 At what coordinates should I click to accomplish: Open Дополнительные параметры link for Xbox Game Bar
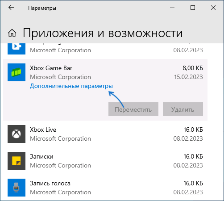[x=71, y=86]
